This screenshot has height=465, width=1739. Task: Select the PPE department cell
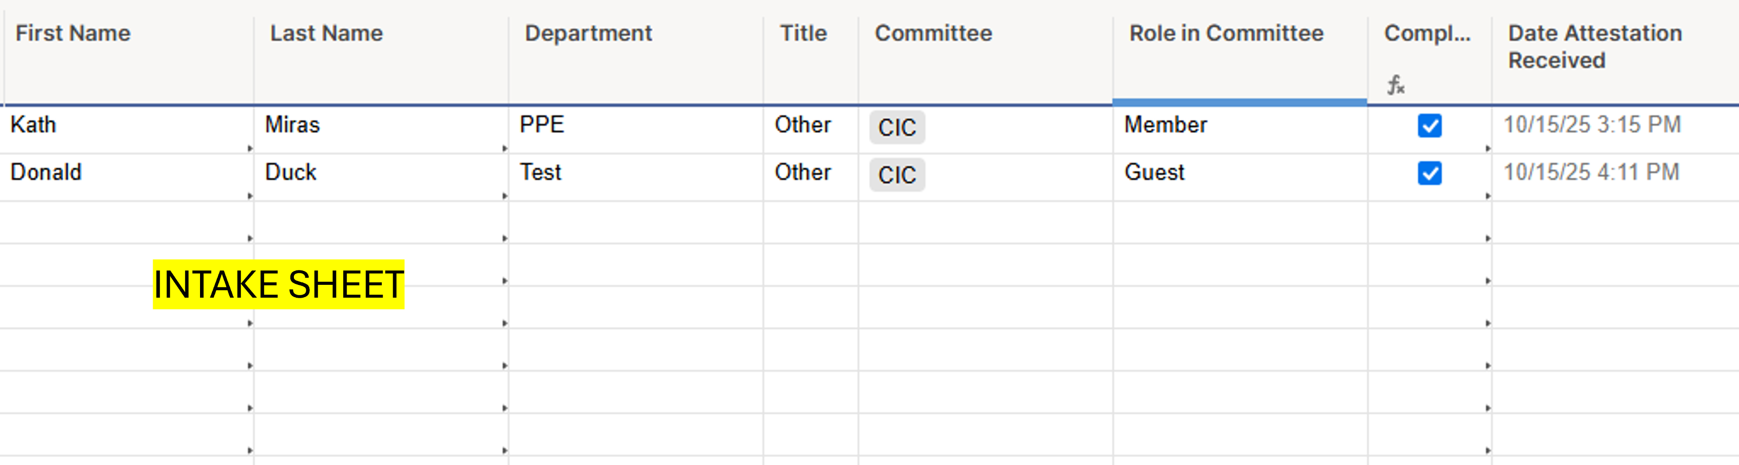pos(541,125)
